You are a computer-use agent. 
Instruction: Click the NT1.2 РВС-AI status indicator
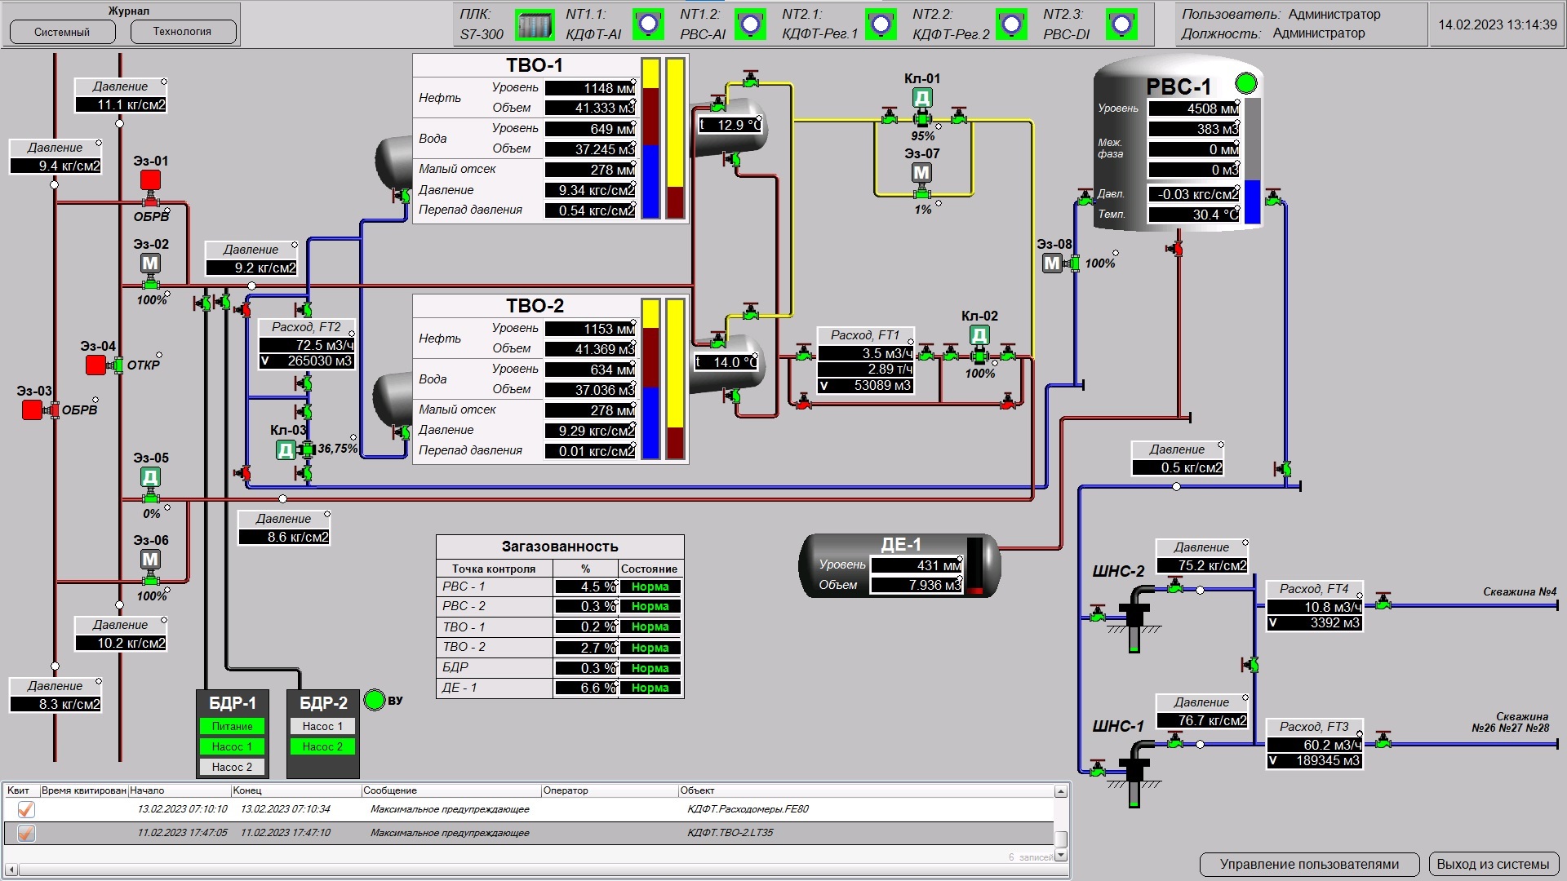click(750, 24)
